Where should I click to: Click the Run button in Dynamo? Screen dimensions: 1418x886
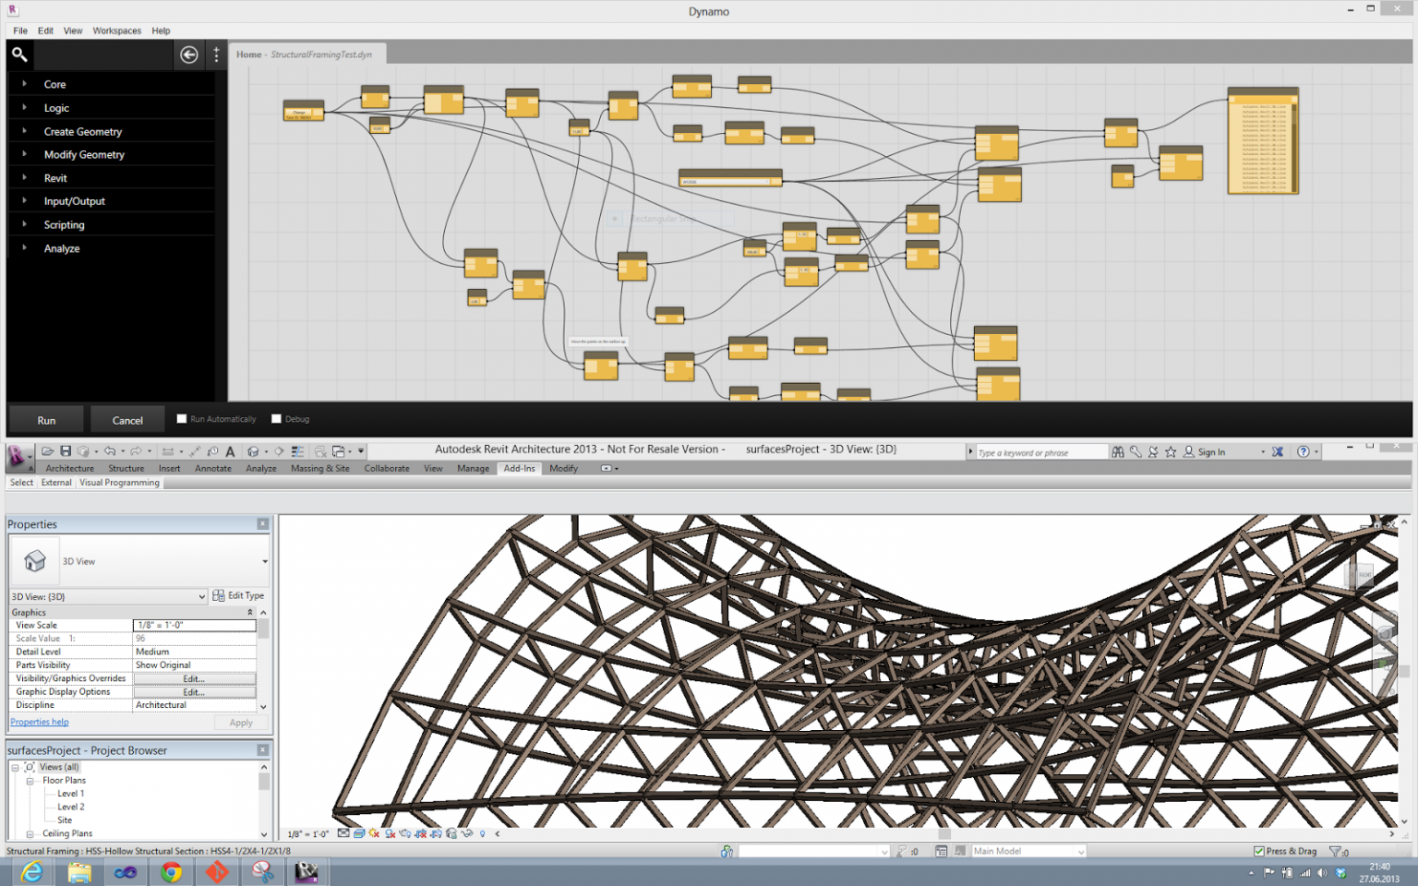coord(46,420)
